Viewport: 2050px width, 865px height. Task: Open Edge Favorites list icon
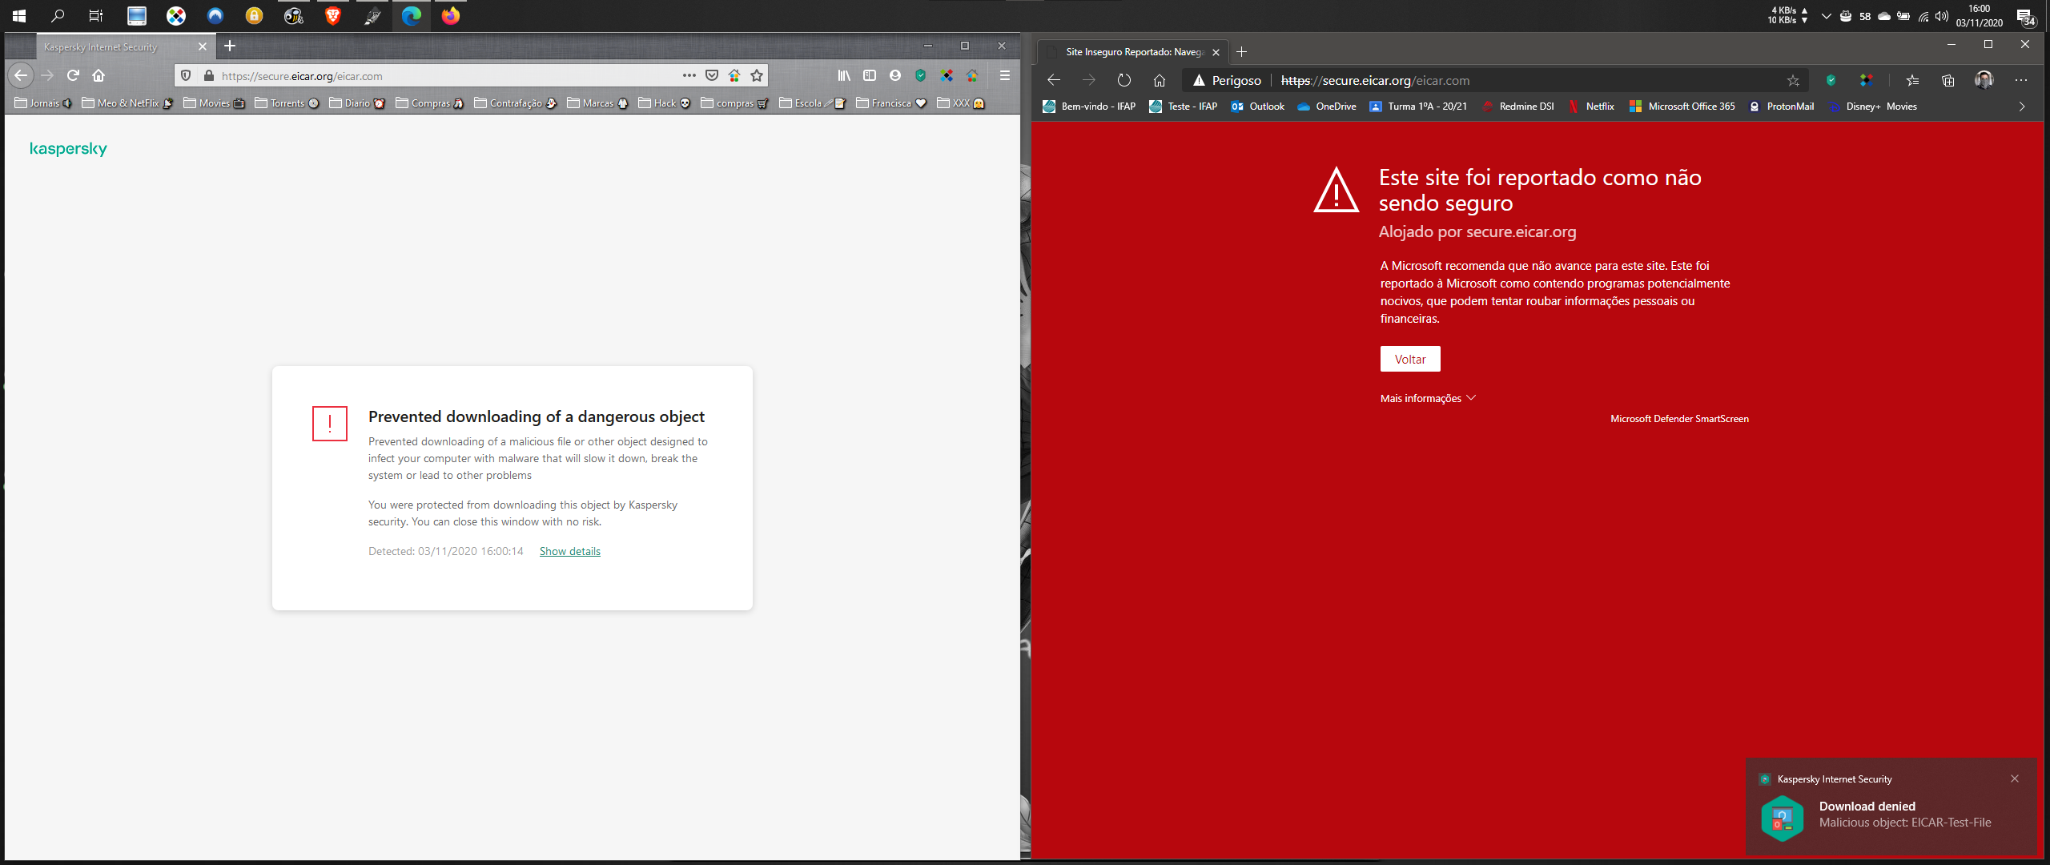point(1913,80)
